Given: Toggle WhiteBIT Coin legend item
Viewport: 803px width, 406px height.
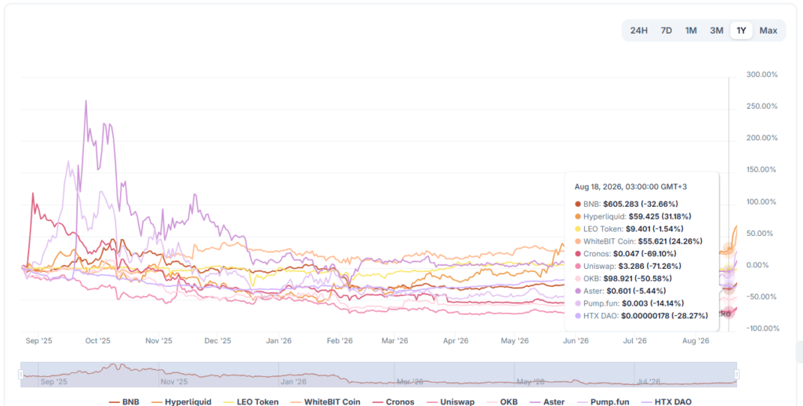Looking at the screenshot, I should [325, 402].
